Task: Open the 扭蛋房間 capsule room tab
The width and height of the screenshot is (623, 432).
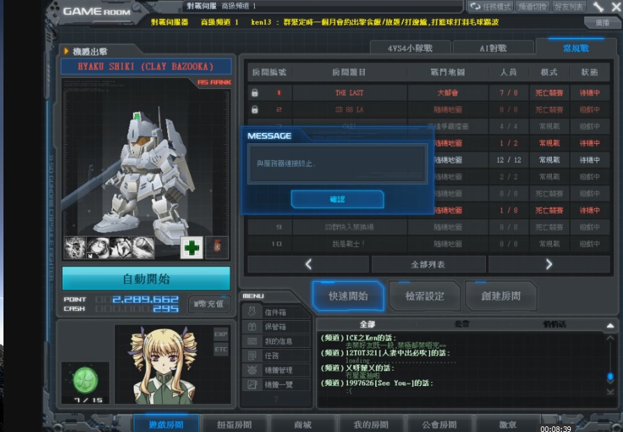Action: (x=235, y=424)
